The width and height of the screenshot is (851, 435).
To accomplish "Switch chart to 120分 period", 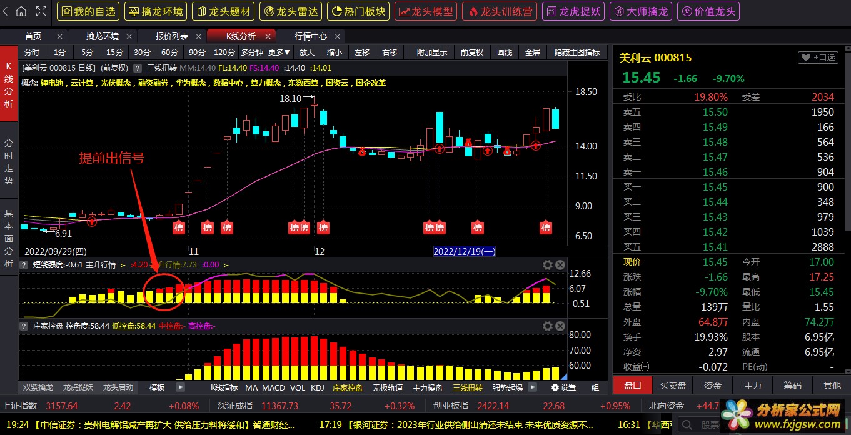I will [224, 52].
